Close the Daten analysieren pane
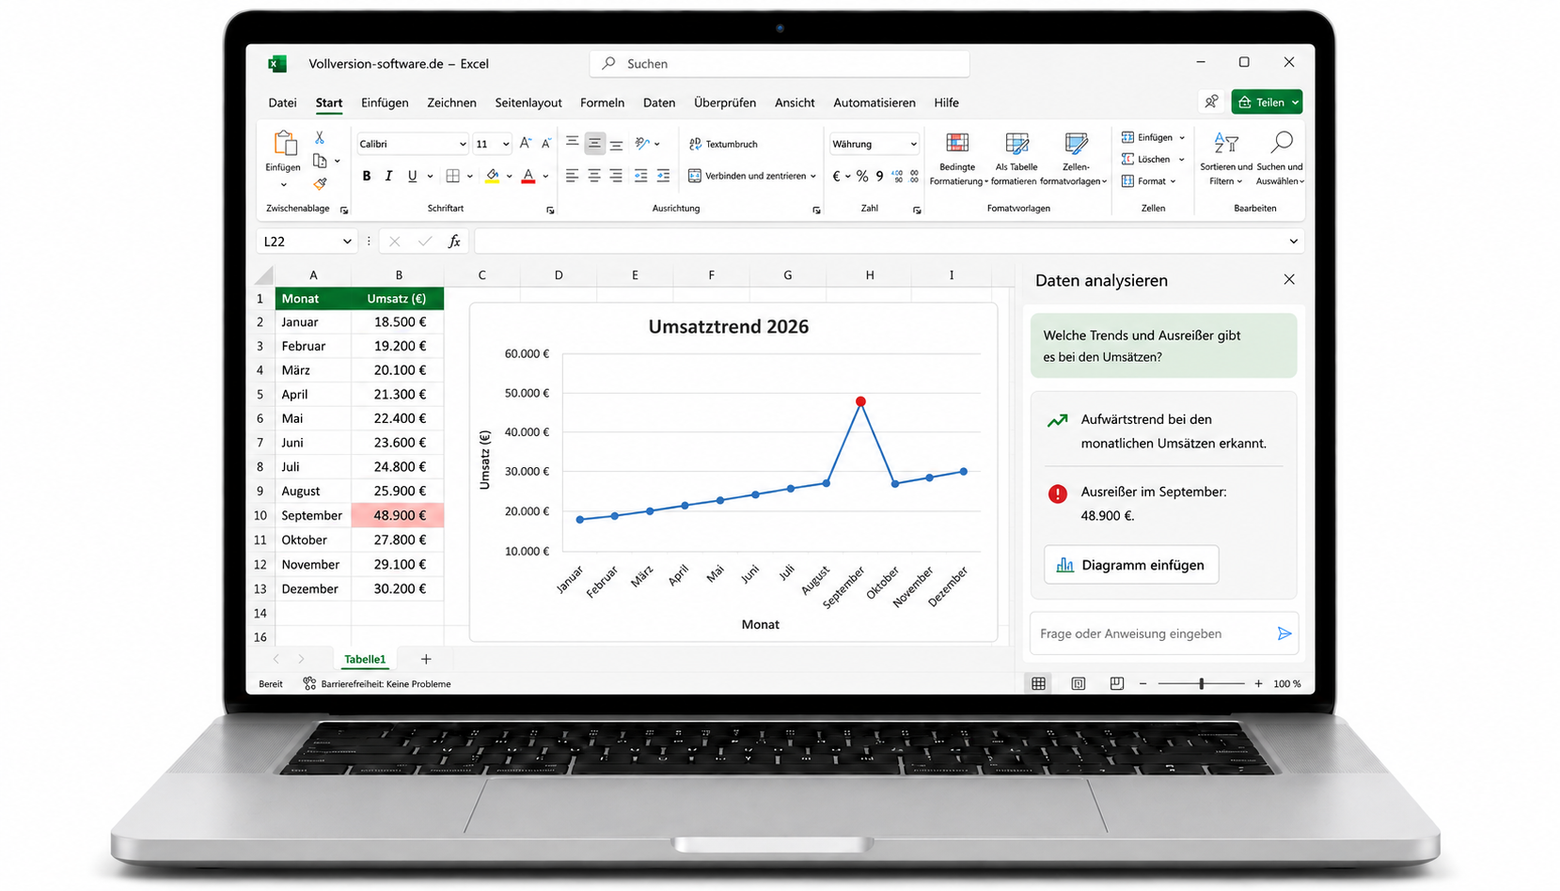Viewport: 1560px width, 891px height. tap(1289, 280)
